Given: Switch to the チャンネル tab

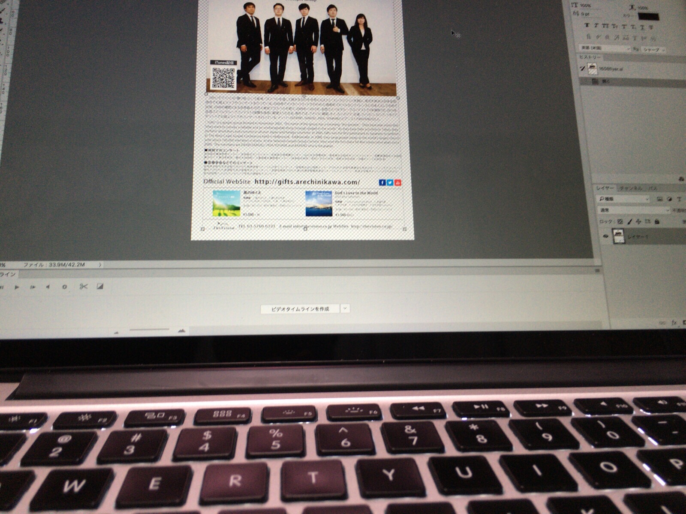Looking at the screenshot, I should point(631,188).
